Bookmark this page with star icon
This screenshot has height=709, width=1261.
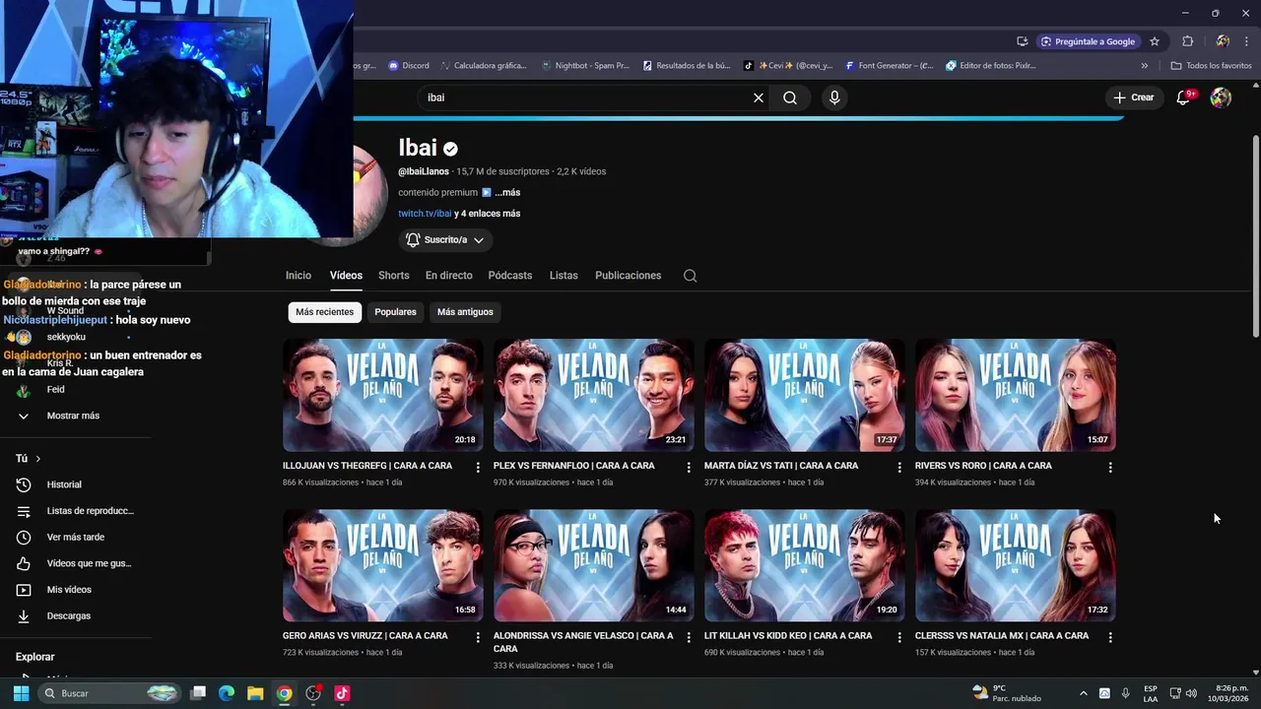click(x=1155, y=41)
